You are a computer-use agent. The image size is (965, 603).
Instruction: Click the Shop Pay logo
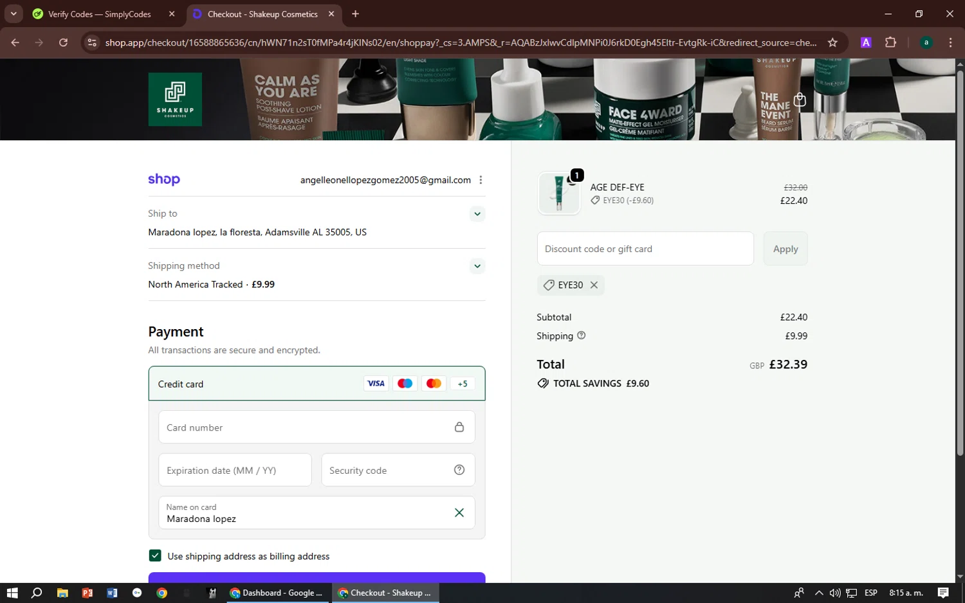[x=164, y=179]
